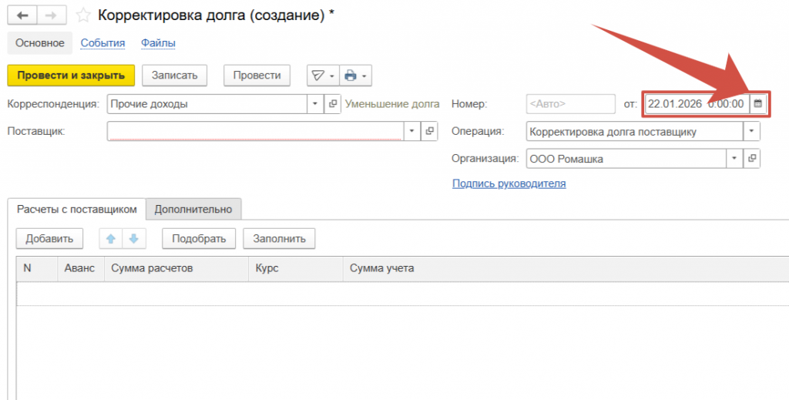Open the calendar picker for date field
The height and width of the screenshot is (400, 789).
[x=757, y=103]
